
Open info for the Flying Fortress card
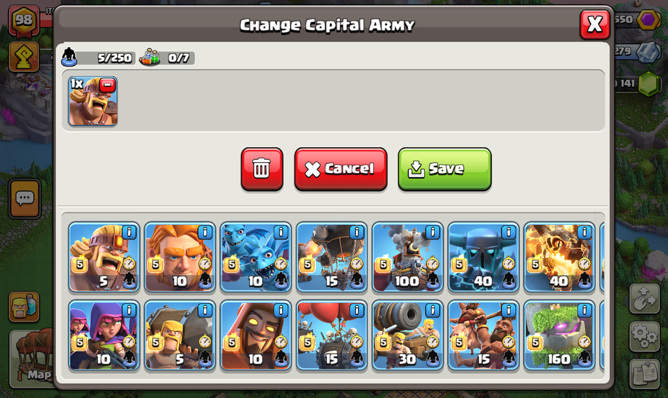[432, 232]
